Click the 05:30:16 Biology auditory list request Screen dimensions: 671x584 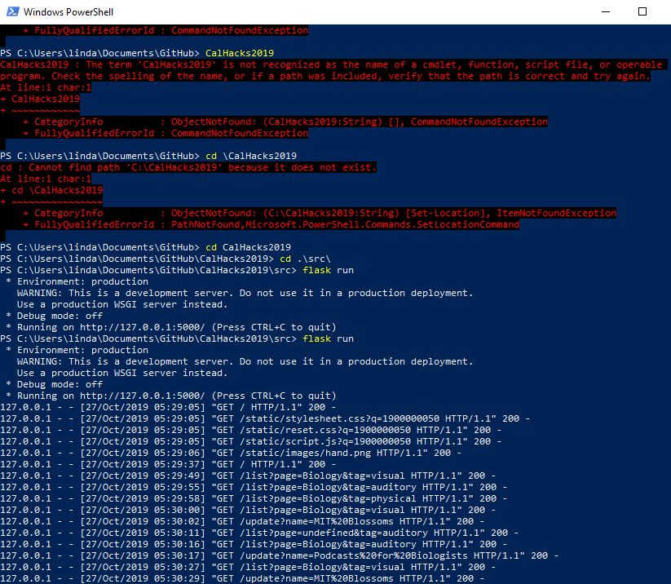pos(254,544)
